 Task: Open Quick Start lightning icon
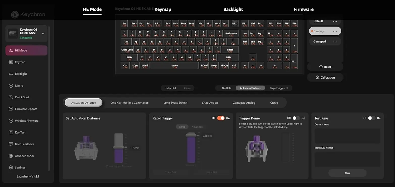pos(11,97)
